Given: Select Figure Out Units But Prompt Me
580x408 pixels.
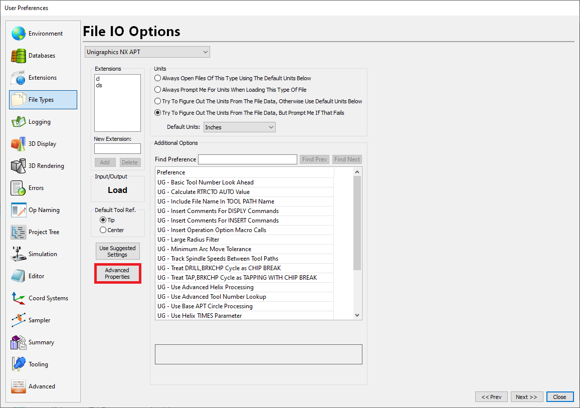Looking at the screenshot, I should [x=157, y=112].
